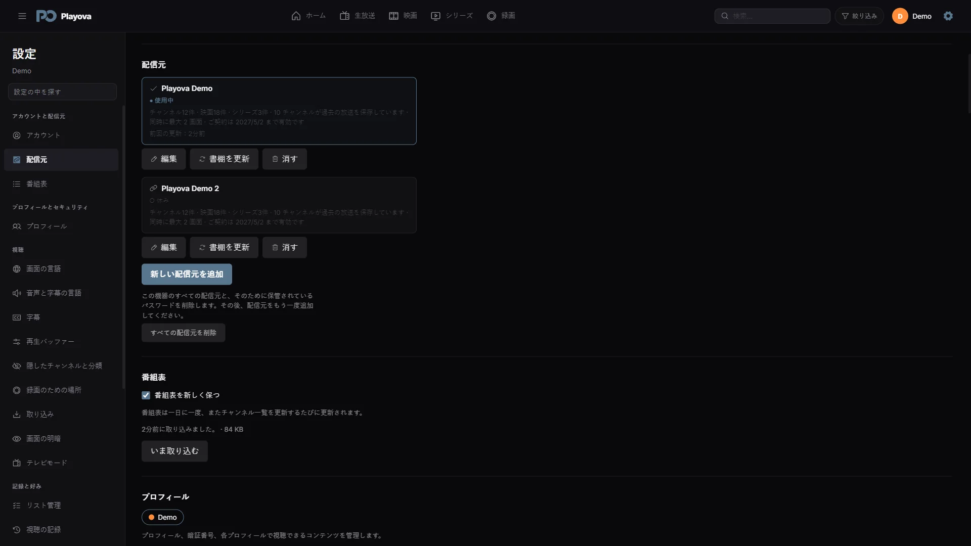
Task: Click 消す for Playova Demo
Action: coord(285,159)
